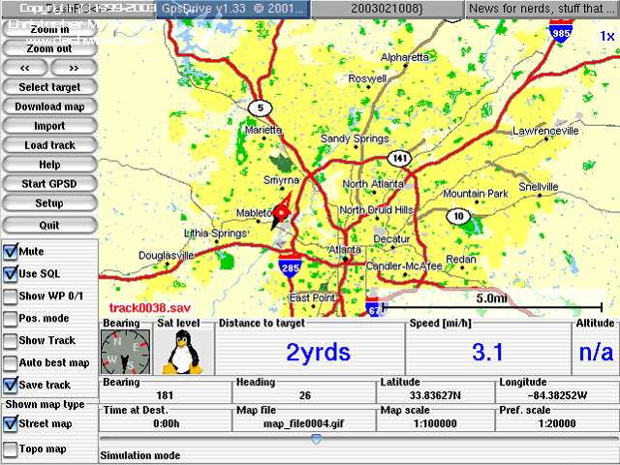The image size is (620, 465).
Task: Click the Interstate 285 shield on the map
Action: (x=290, y=267)
